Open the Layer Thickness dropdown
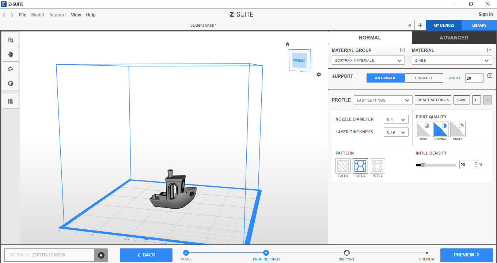The image size is (497, 263). click(396, 132)
